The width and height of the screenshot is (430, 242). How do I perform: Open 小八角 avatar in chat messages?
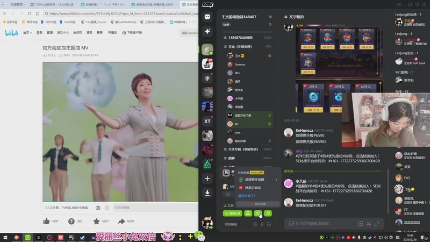pyautogui.click(x=288, y=183)
